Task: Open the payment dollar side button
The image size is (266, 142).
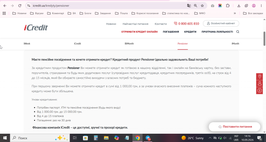Action: tap(259, 90)
